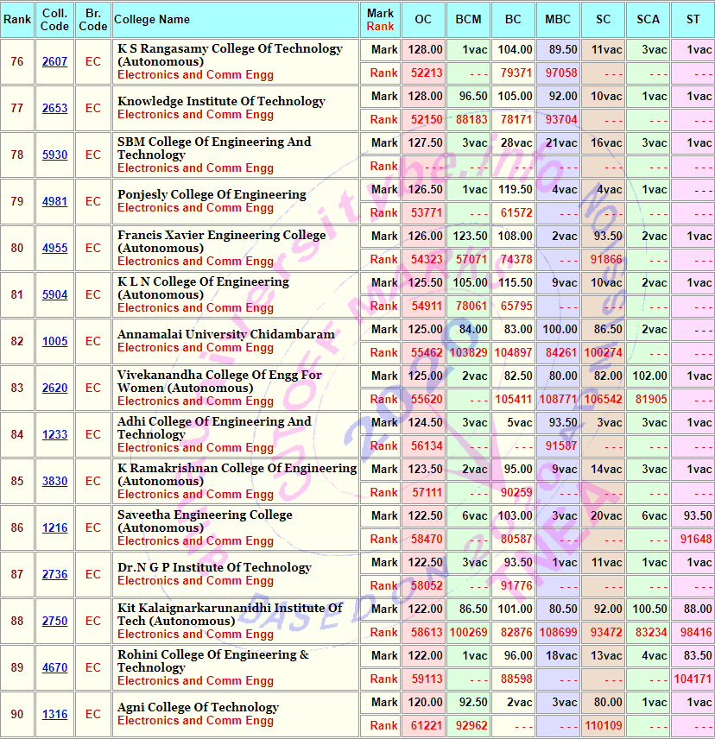Open college code 2750 link
Screen dimensions: 715x739
(54, 622)
